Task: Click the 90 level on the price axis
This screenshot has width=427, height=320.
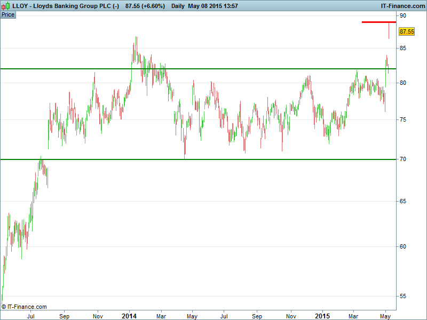Action: click(x=403, y=16)
